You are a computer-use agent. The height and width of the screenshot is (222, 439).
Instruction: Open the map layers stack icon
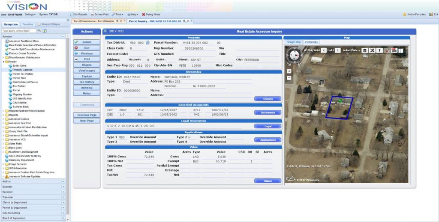tap(365, 50)
